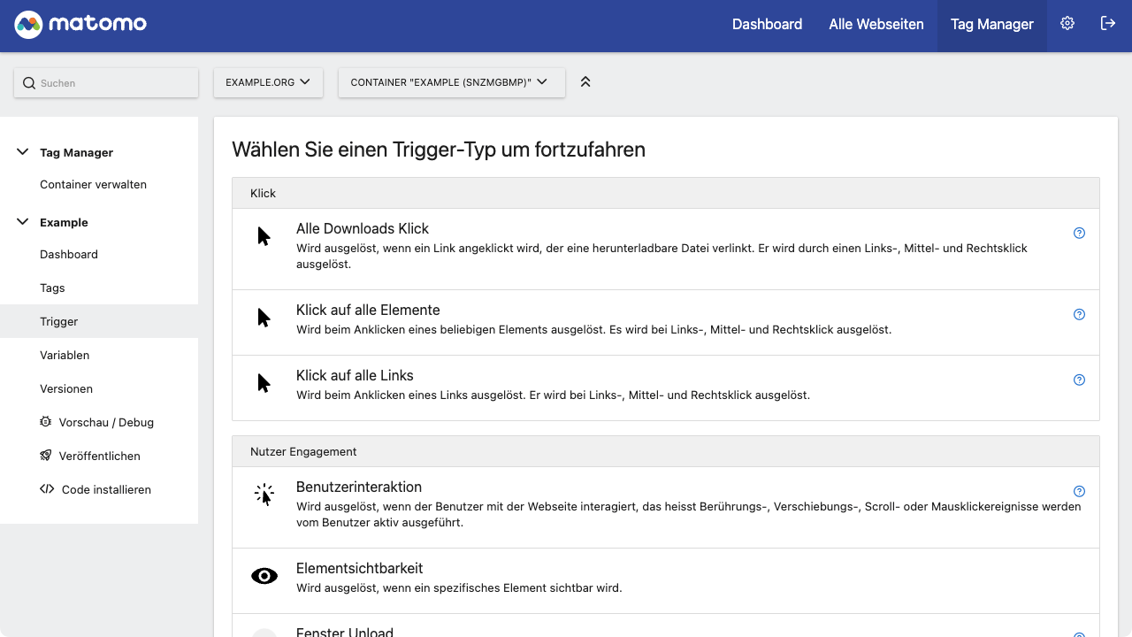This screenshot has width=1132, height=637.
Task: Open the Vorschau / Debug sidebar link
Action: pos(99,423)
